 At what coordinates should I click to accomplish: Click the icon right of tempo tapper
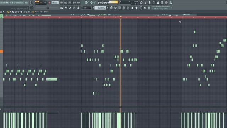pos(145,8)
